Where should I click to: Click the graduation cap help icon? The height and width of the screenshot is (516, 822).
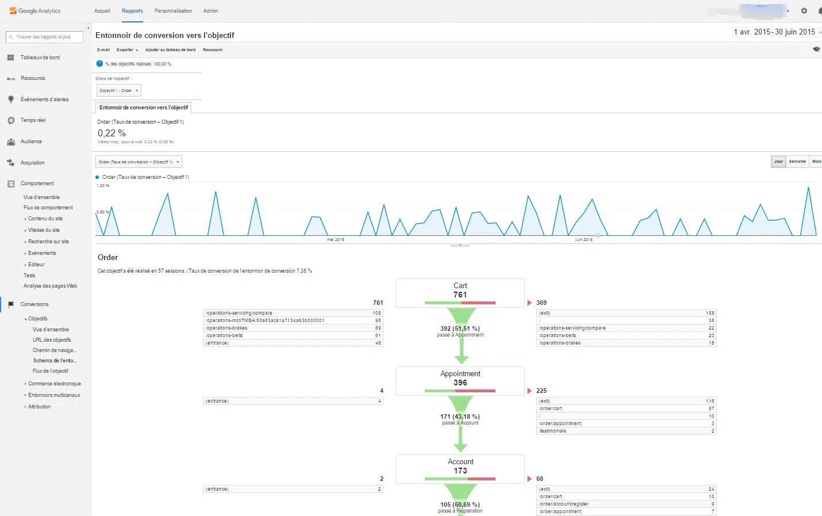816,49
